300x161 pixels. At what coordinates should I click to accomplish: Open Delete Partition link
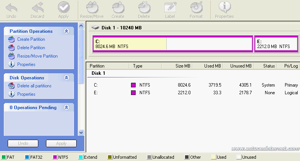coord(31,48)
